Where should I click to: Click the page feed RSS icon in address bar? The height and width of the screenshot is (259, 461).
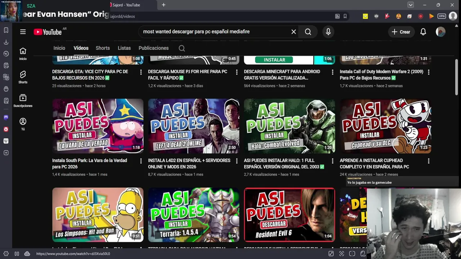tap(337, 16)
